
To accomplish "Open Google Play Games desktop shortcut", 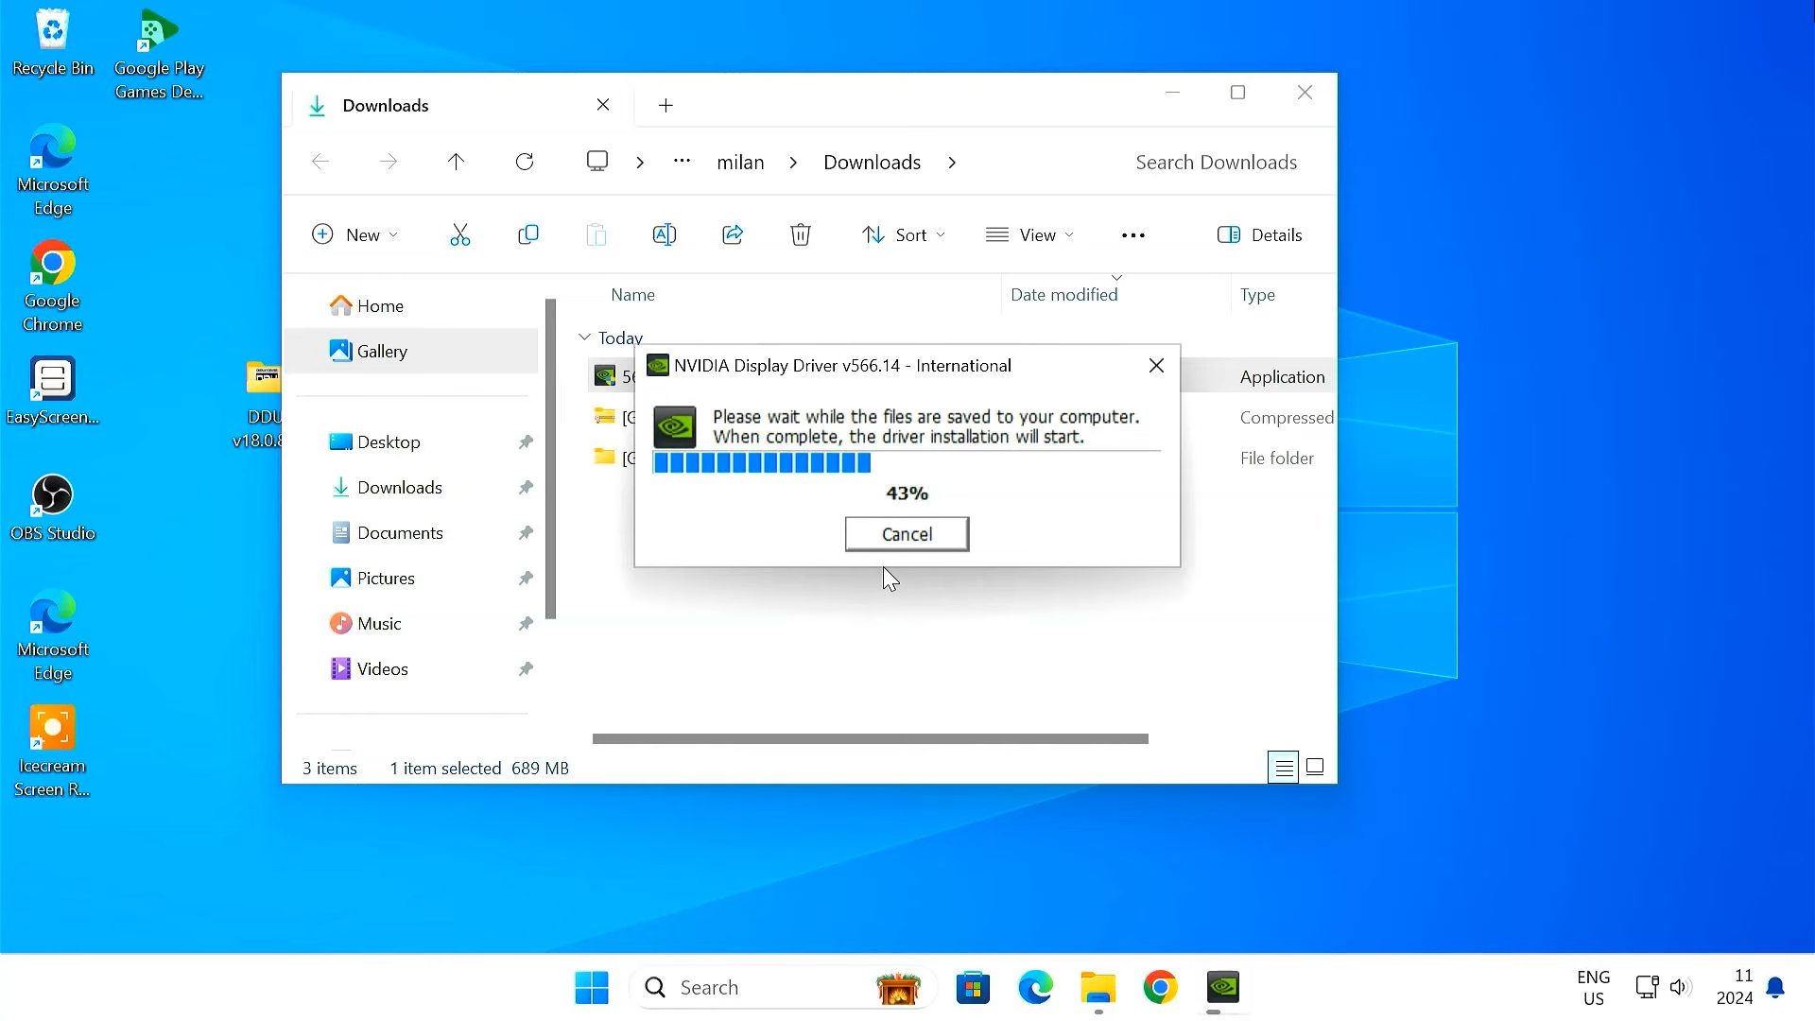I will click(159, 55).
